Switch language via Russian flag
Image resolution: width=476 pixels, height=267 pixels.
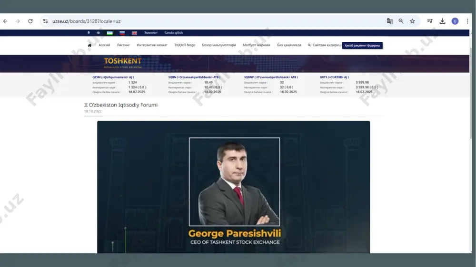(x=122, y=33)
